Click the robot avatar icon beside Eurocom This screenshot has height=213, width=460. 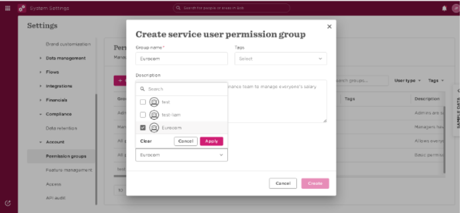(x=154, y=127)
